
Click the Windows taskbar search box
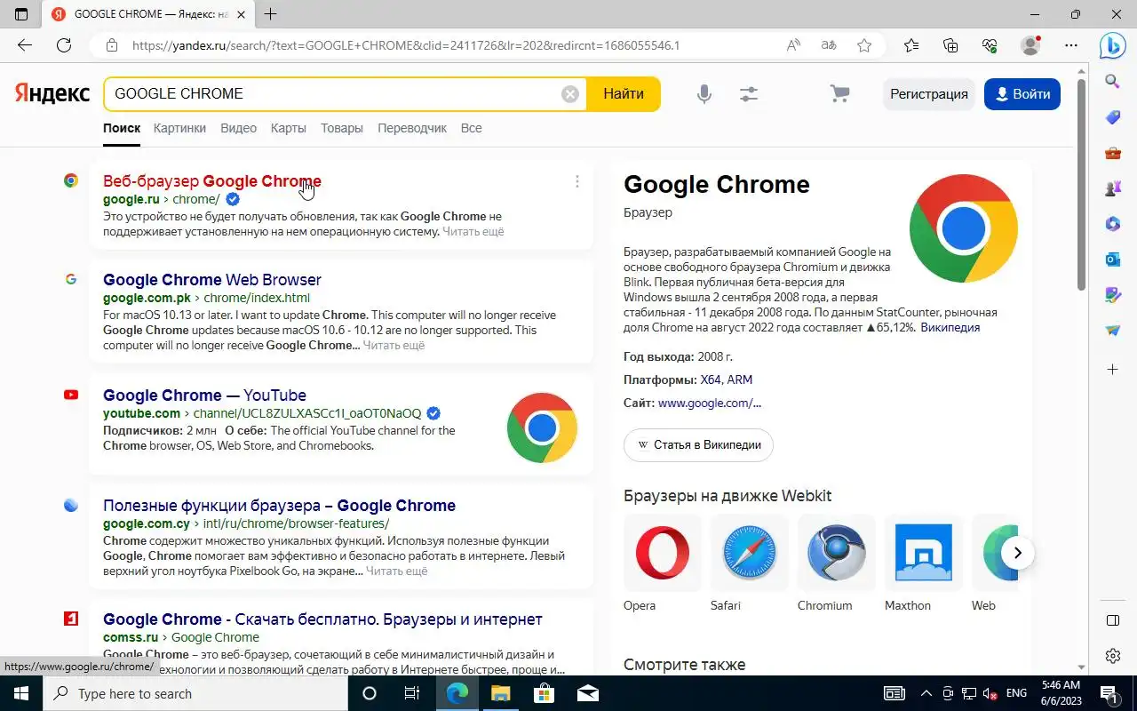[x=195, y=693]
